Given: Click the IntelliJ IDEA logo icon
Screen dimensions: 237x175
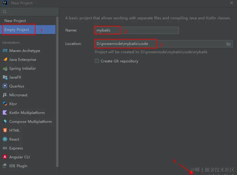Looking at the screenshot, I should tap(5, 3).
